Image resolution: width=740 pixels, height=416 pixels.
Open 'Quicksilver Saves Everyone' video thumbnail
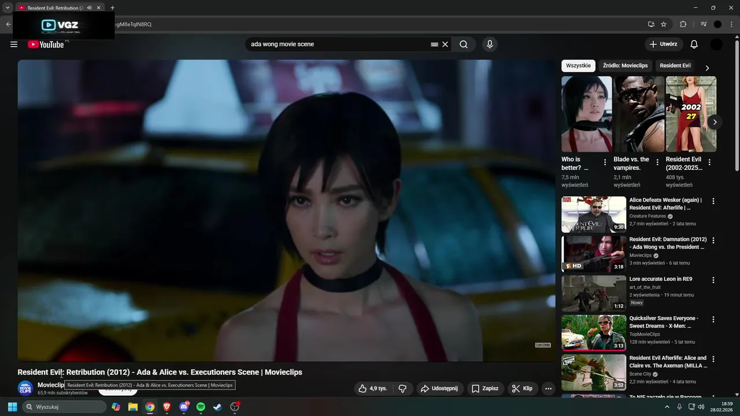coord(594,333)
